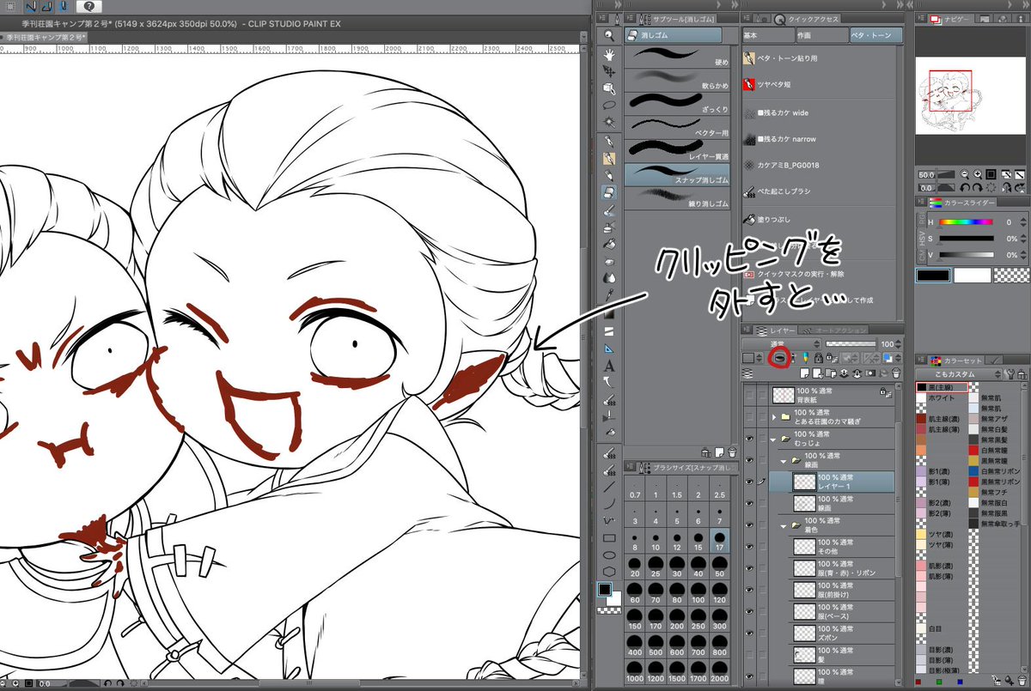1031x691 pixels.
Task: Delete the selected layer with trash icon
Action: (896, 373)
